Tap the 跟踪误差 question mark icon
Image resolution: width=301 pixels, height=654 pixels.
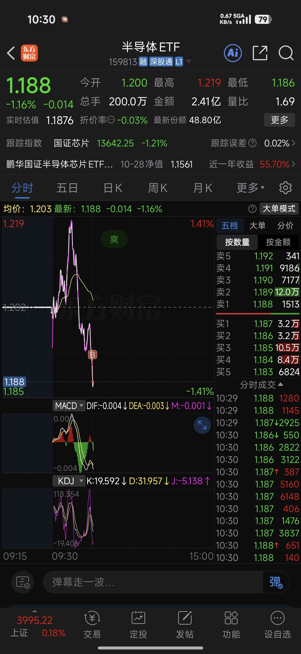point(252,143)
